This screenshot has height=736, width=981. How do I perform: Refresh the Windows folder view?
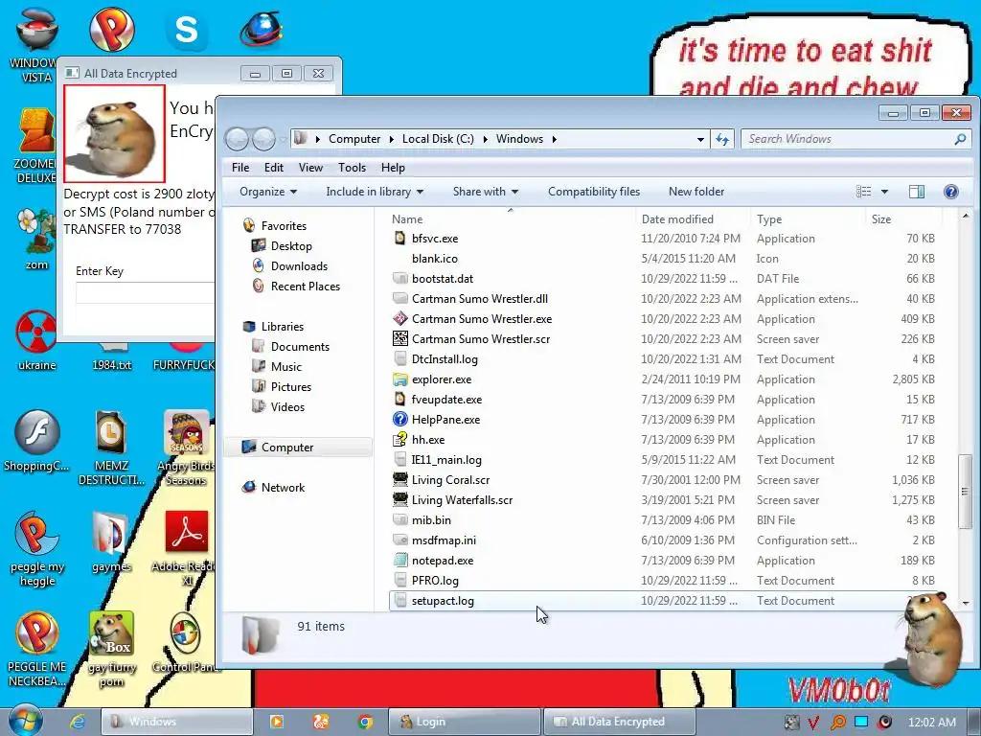[722, 139]
